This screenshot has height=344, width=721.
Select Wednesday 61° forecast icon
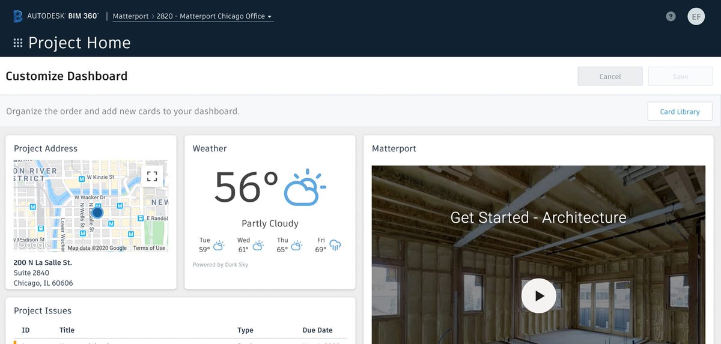258,245
